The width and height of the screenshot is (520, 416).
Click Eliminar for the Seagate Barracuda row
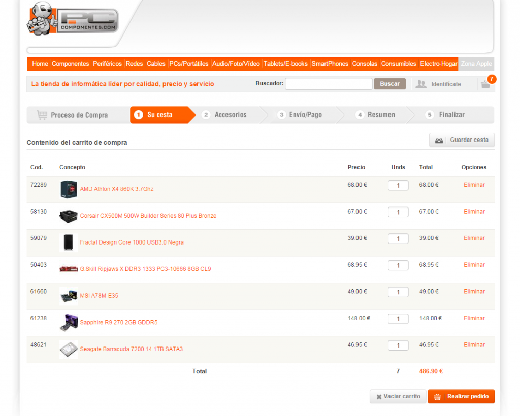(474, 345)
